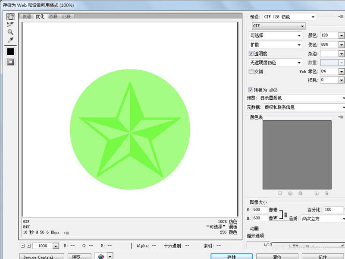Open the 无透明度仿色 dropdown
This screenshot has width=345, height=259.
click(275, 63)
